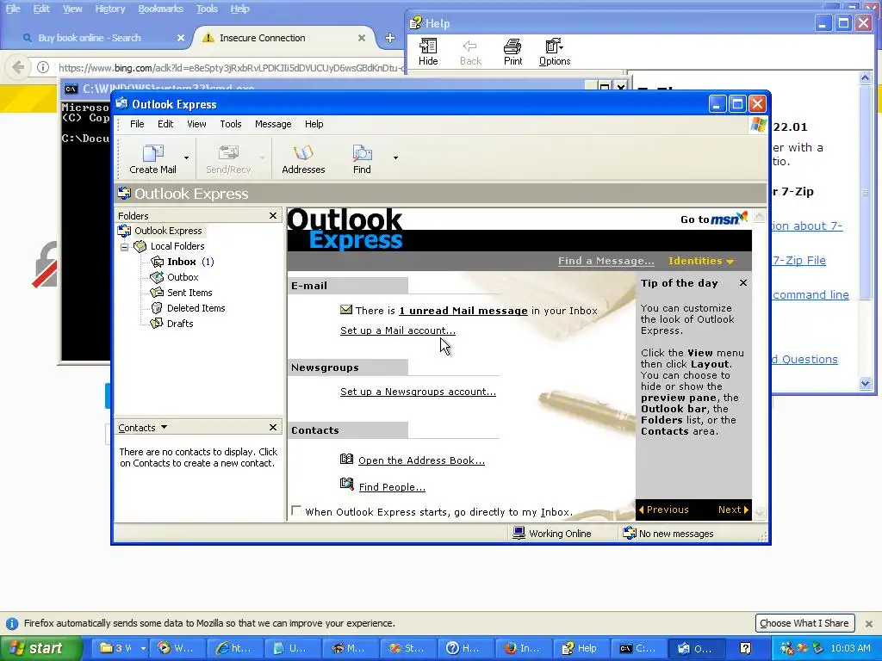
Task: Click the Firefox address bar URL
Action: [231, 68]
